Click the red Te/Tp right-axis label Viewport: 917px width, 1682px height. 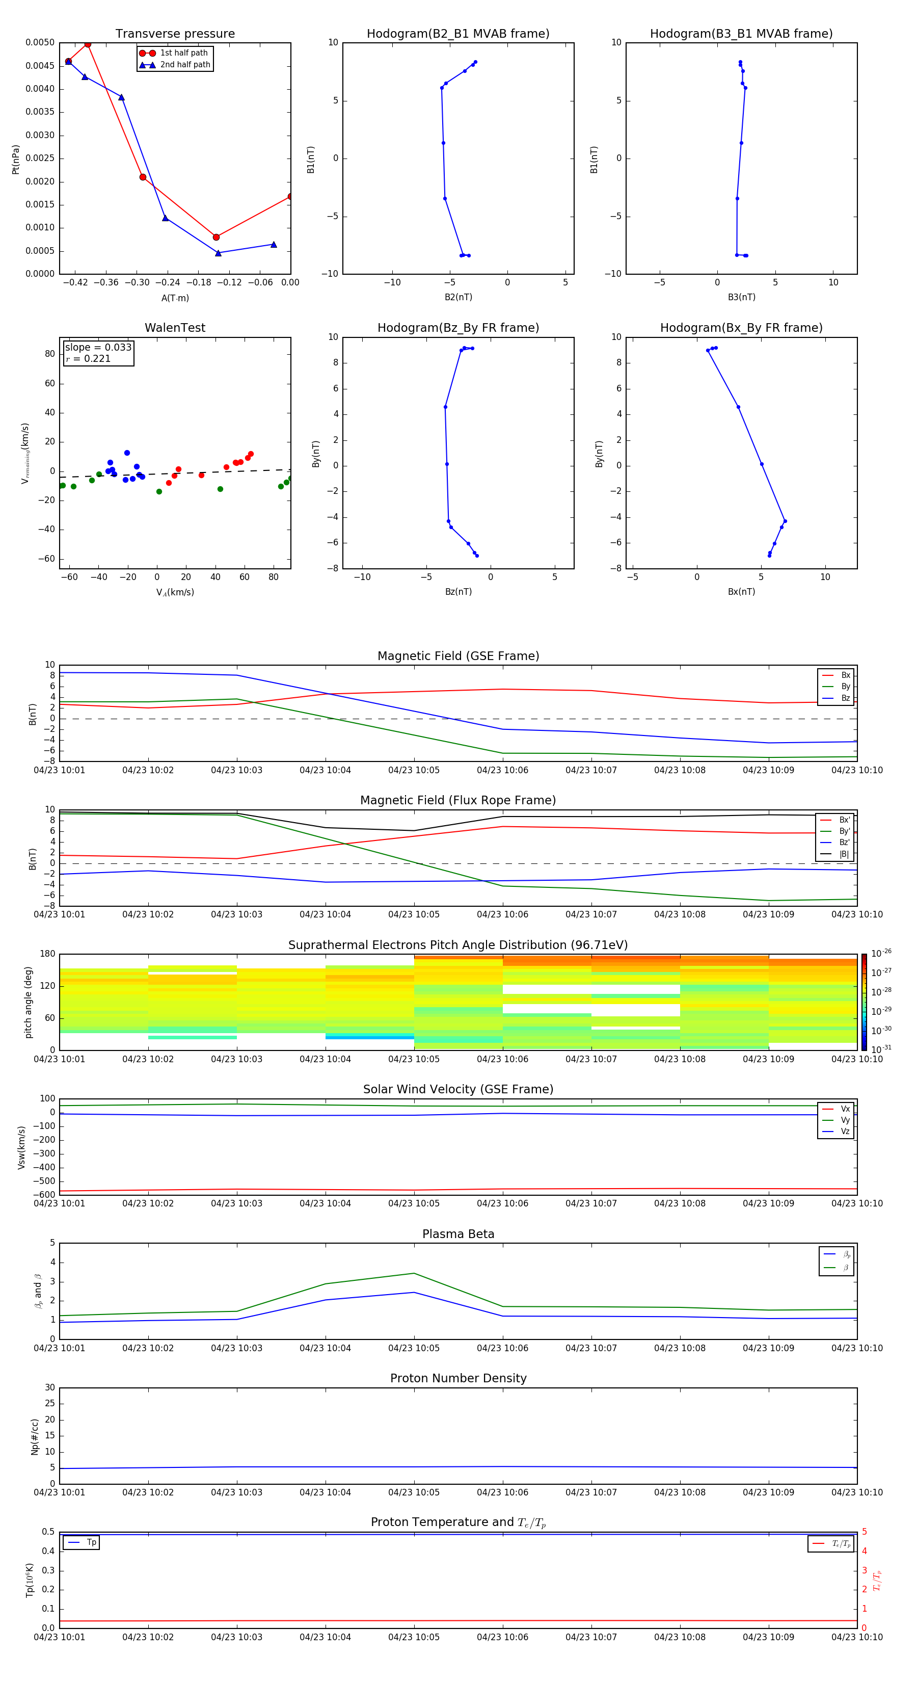(877, 1580)
